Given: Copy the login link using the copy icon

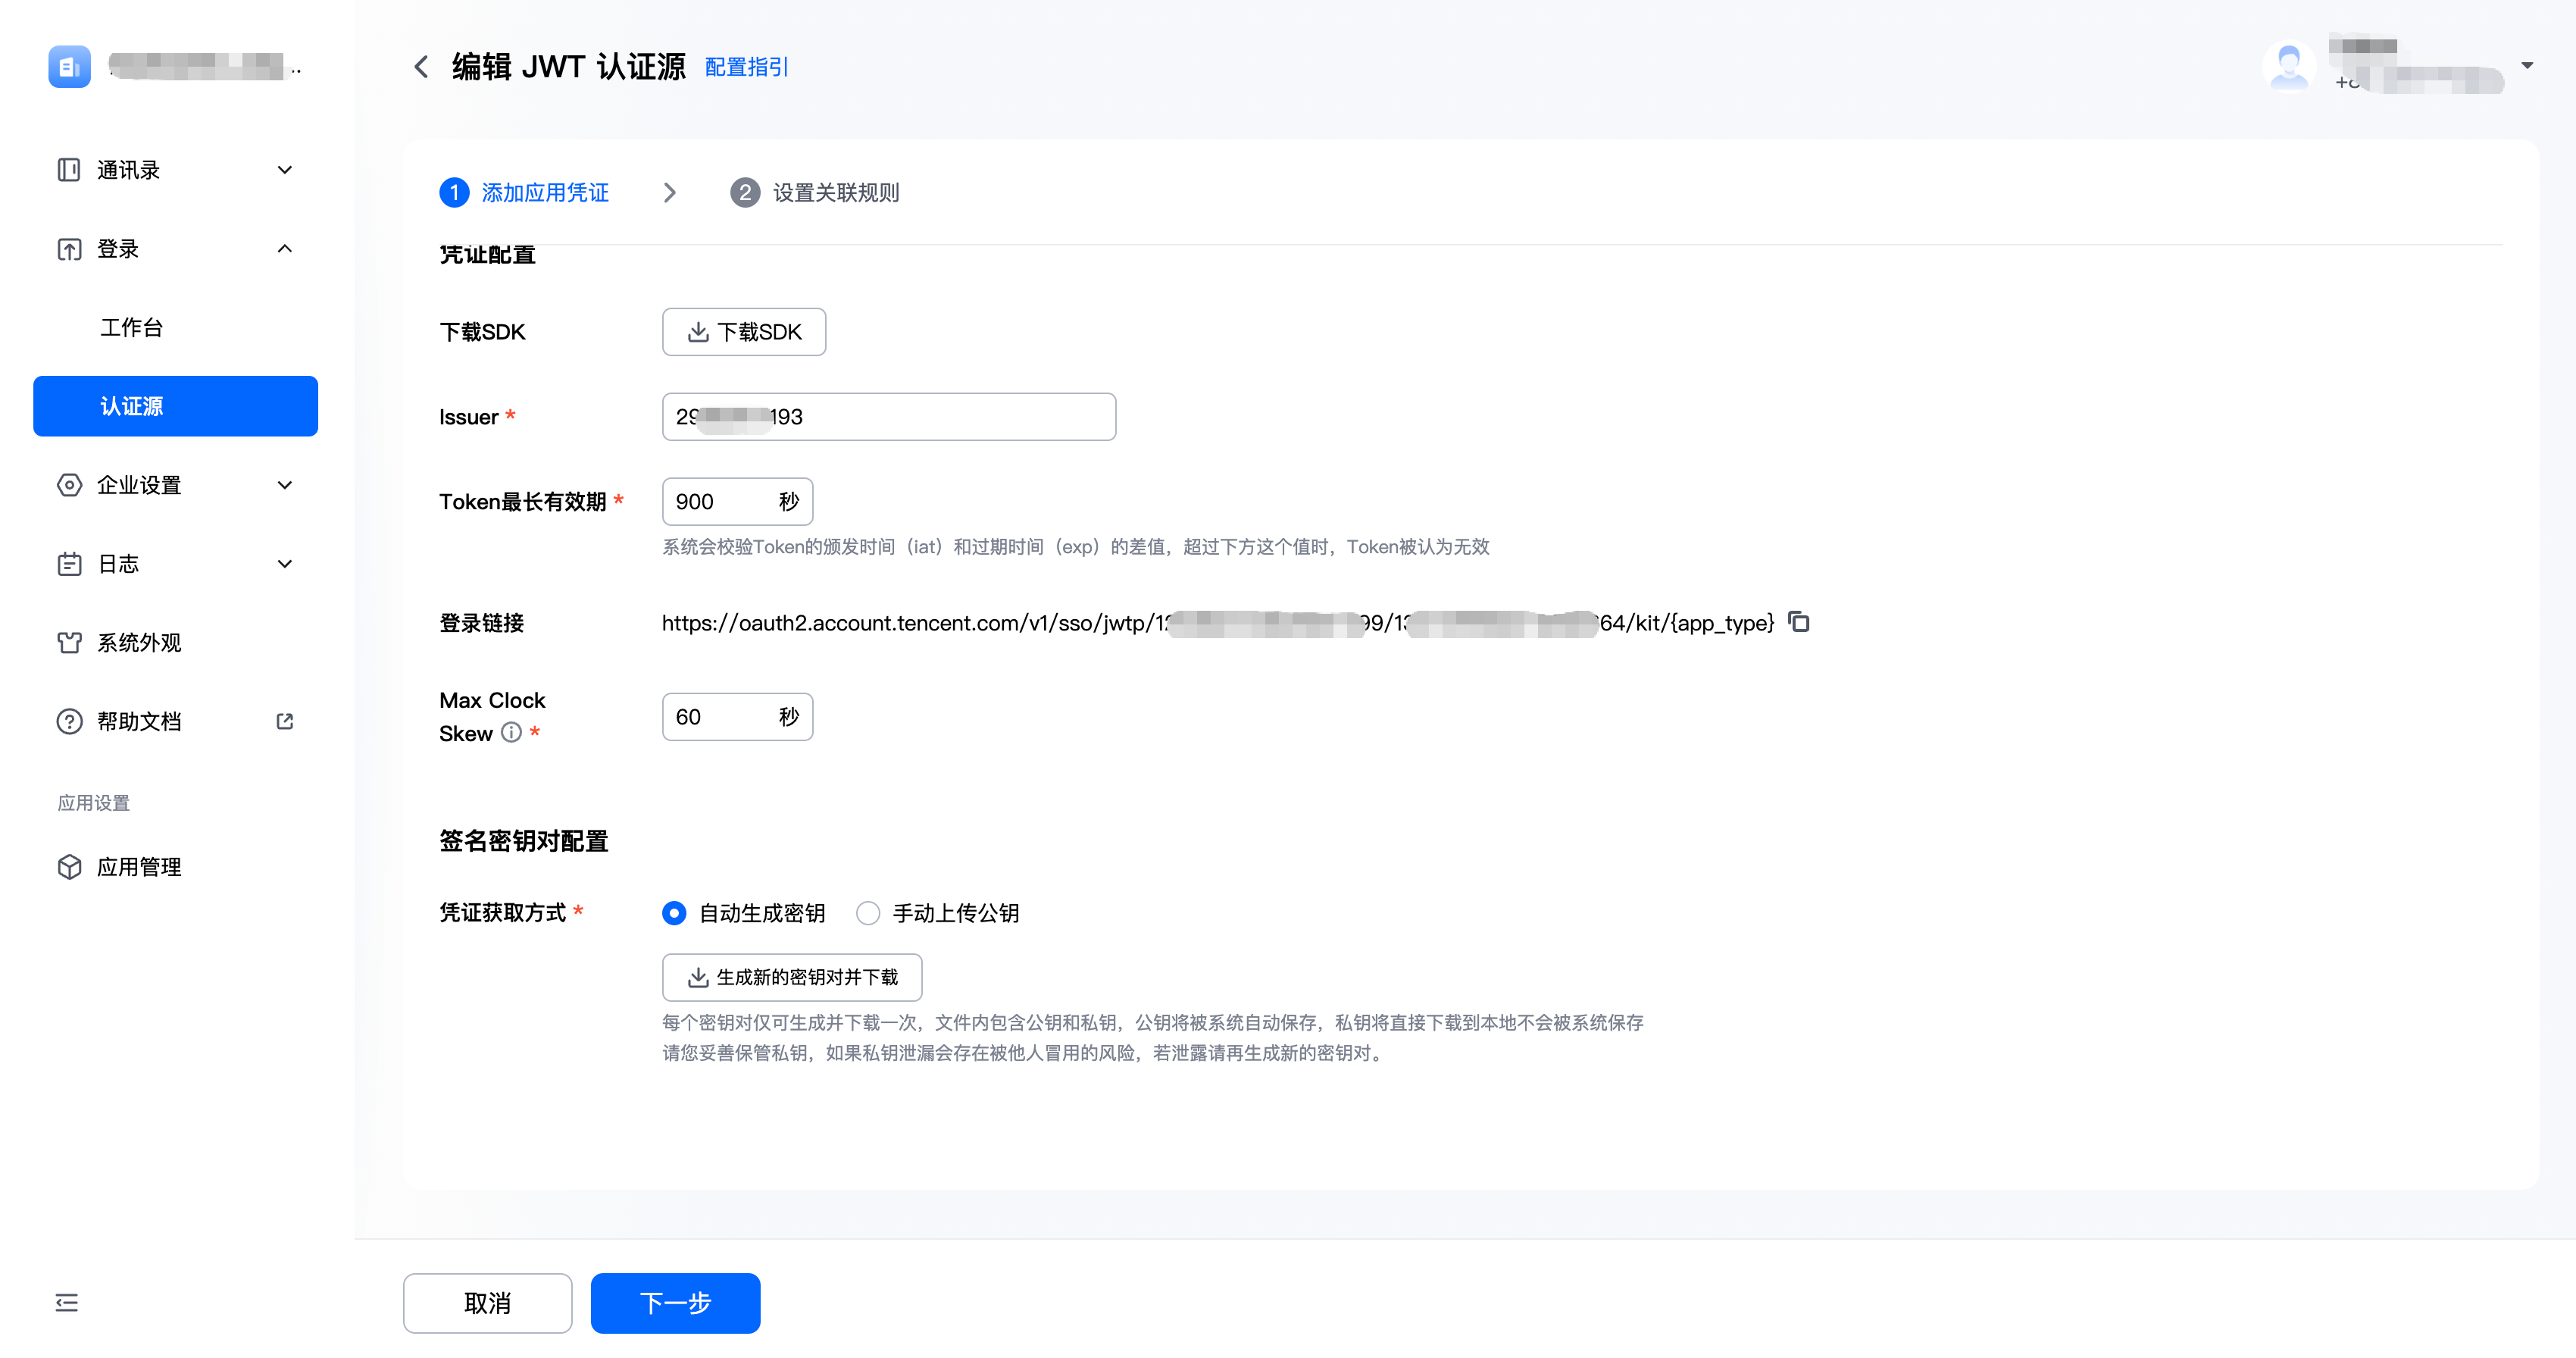Looking at the screenshot, I should point(1798,622).
